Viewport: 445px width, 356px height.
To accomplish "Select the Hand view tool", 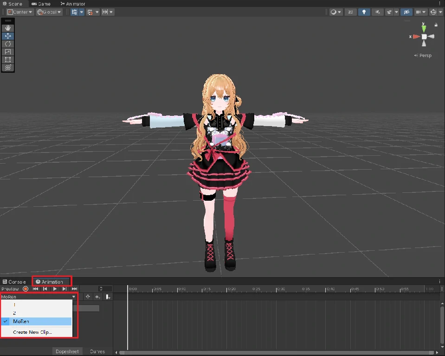I will pyautogui.click(x=8, y=28).
